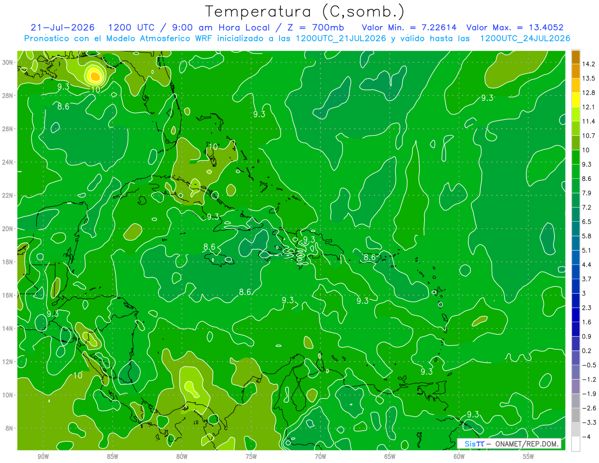Select the '21-Jul-2026' date text
Image resolution: width=599 pixels, height=463 pixels.
pyautogui.click(x=62, y=27)
